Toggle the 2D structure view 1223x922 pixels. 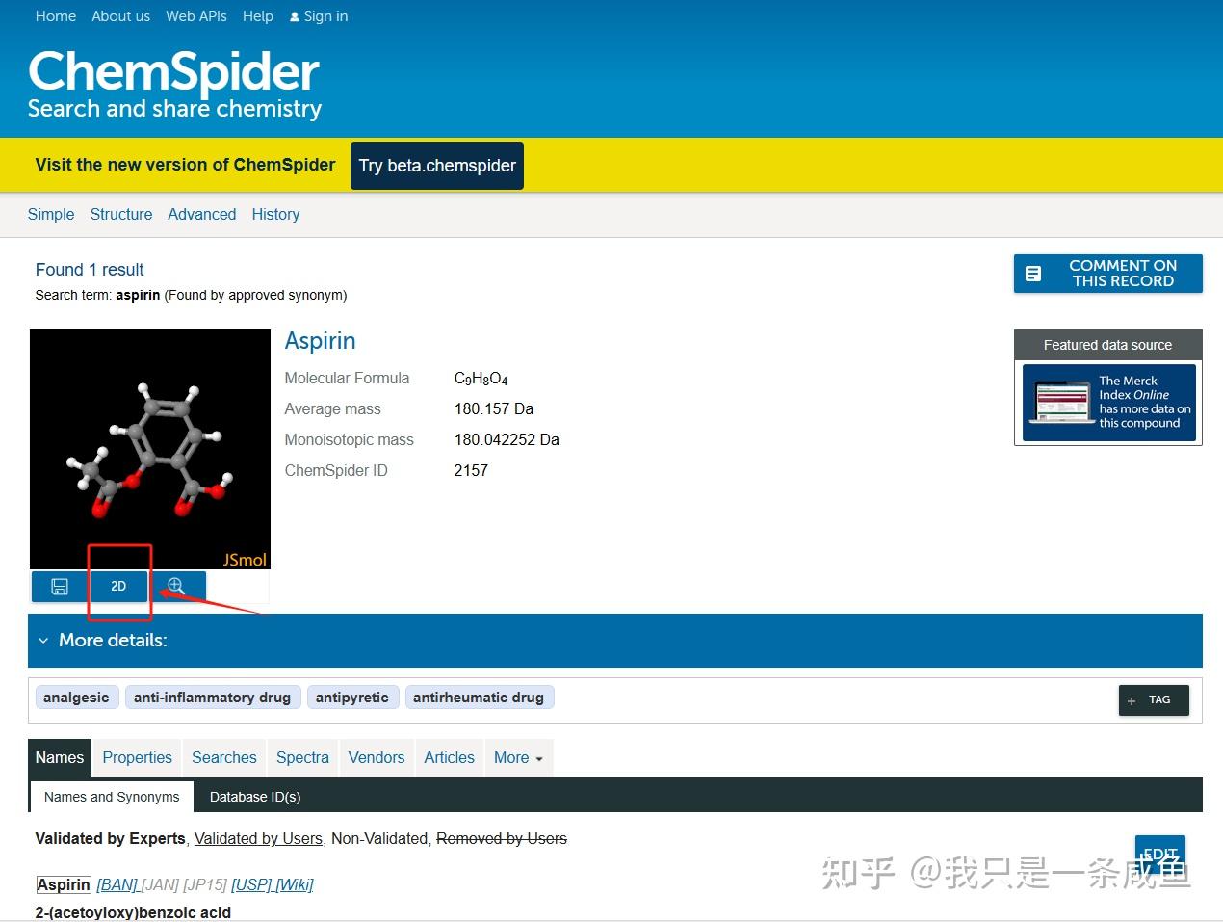pyautogui.click(x=118, y=586)
